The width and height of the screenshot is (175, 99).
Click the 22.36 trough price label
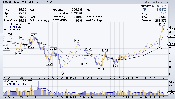(6, 49)
